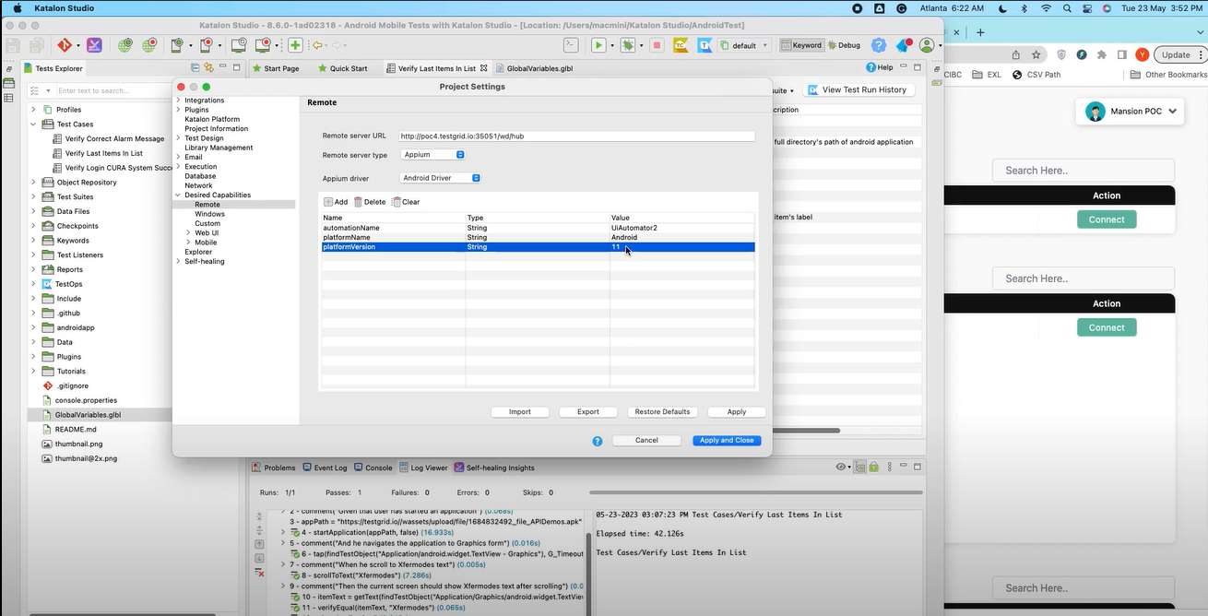Toggle the Keyword view button in toolbar
Viewport: 1208px width, 616px height.
801,45
